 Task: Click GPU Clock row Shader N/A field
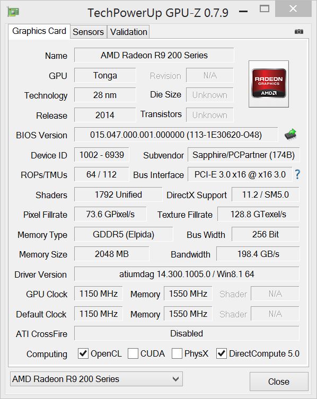tap(275, 294)
